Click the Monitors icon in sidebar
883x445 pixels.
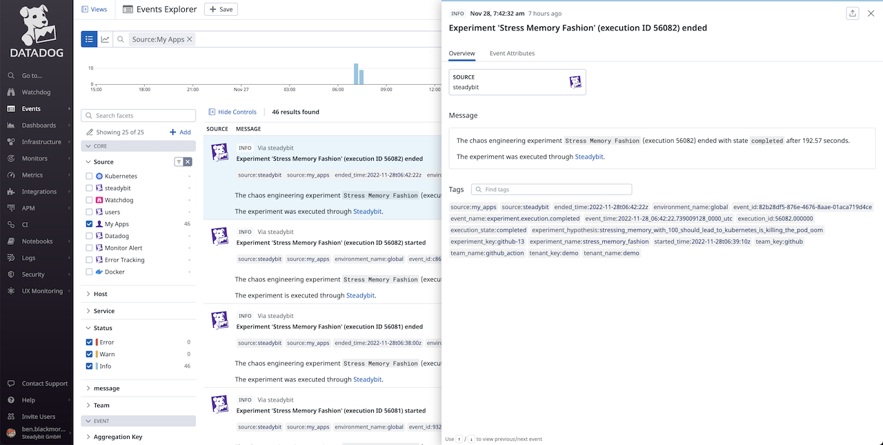tap(11, 159)
